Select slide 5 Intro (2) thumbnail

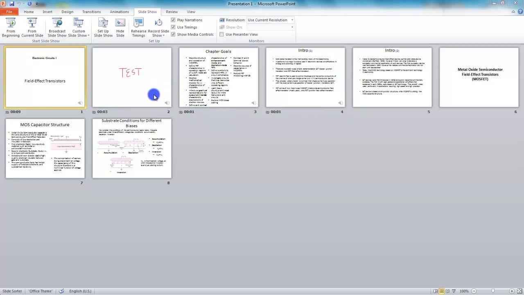pos(392,77)
